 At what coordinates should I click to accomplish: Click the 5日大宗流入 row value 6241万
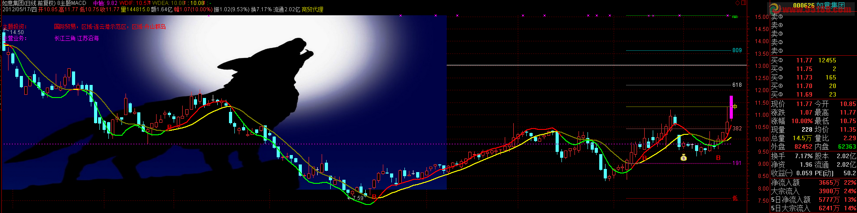pos(830,208)
